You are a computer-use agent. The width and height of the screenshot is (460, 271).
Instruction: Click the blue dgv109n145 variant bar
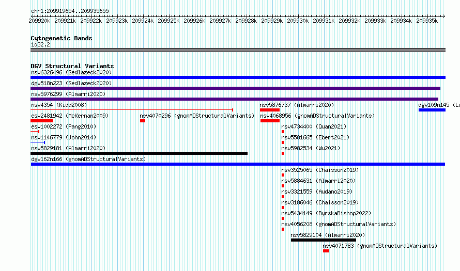[432, 110]
